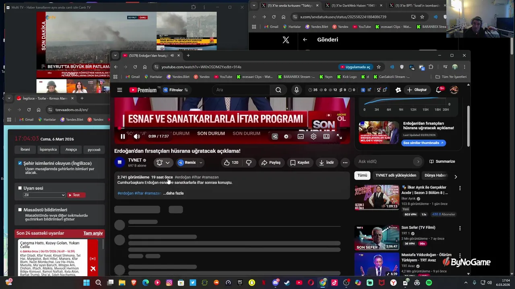Screen dimensions: 515x289
Task: Switch Tzofar language to İbrani
Action: click(25, 149)
